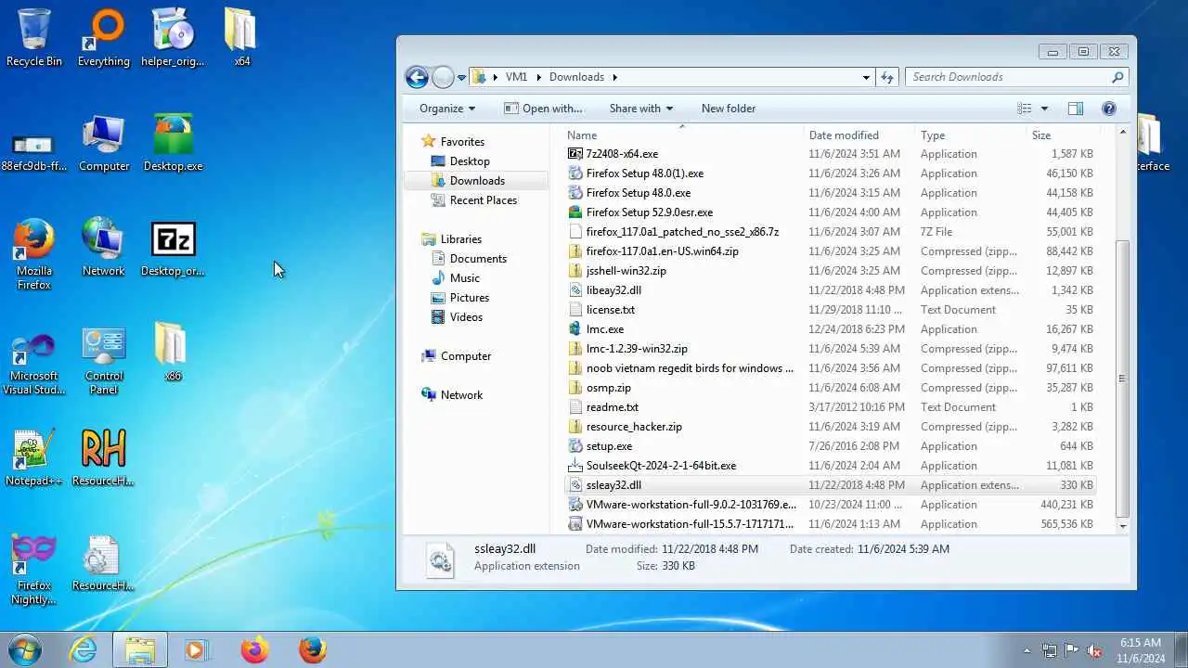The width and height of the screenshot is (1188, 668).
Task: Select Desktop under Favorites
Action: [x=470, y=161]
